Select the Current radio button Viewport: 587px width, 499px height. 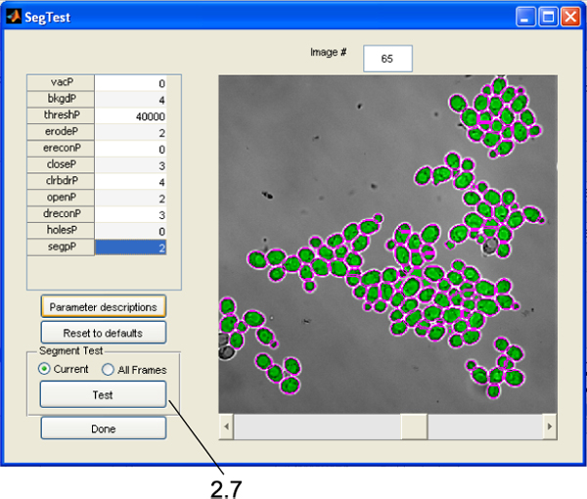[44, 369]
